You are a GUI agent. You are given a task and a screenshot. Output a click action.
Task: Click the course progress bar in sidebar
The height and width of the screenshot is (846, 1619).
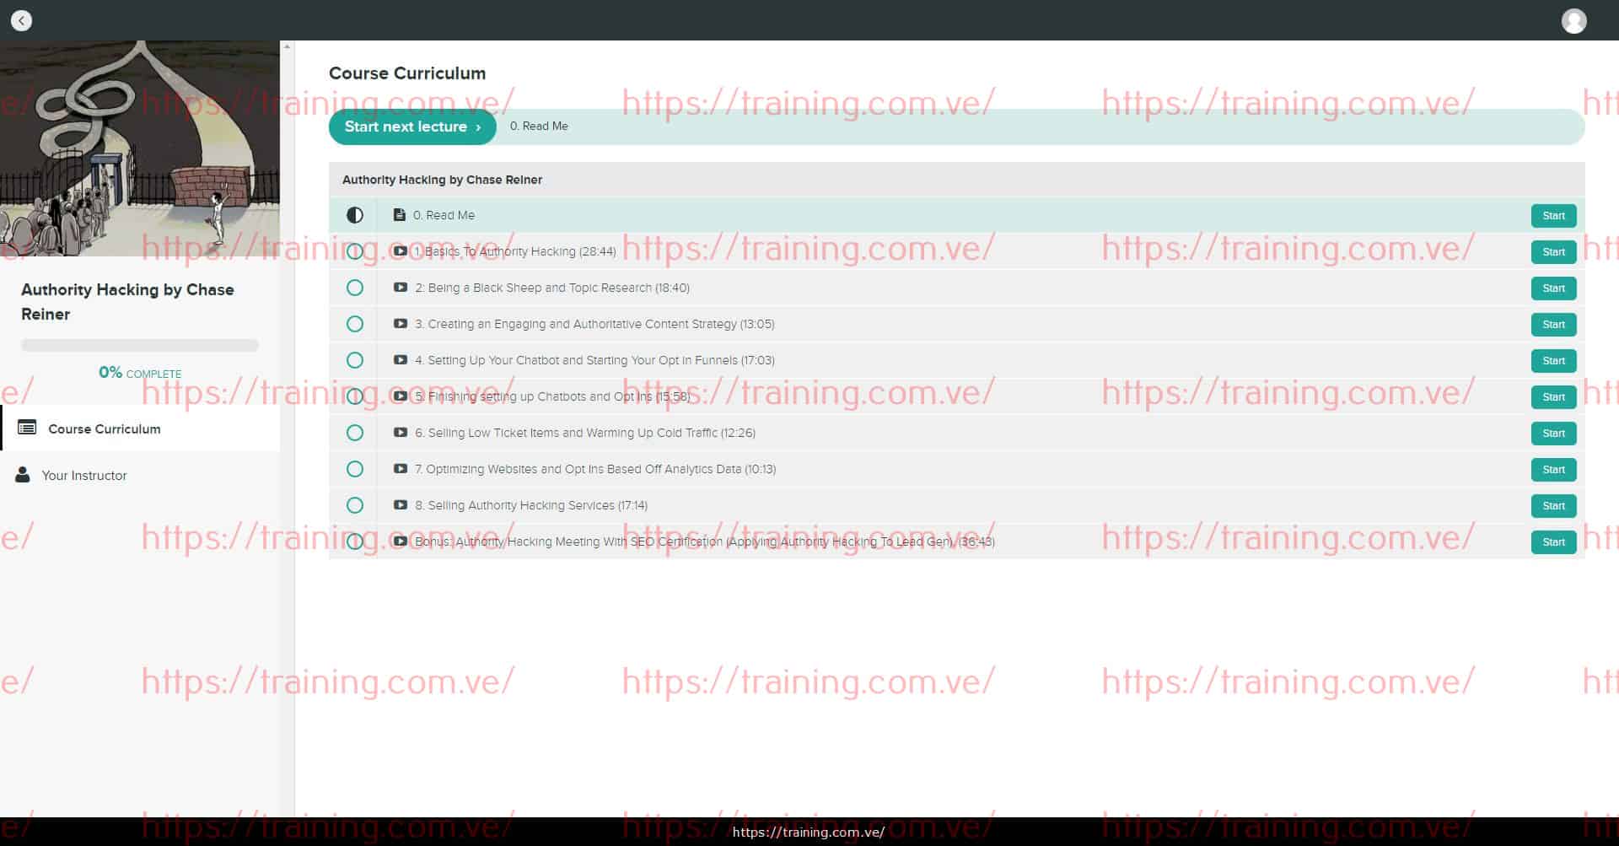(x=140, y=345)
